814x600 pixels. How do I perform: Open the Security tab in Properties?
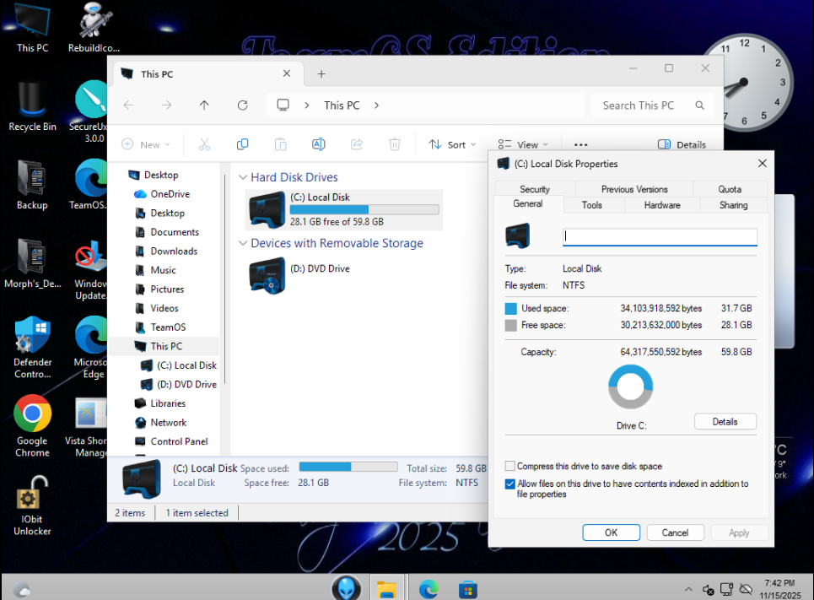click(x=535, y=189)
